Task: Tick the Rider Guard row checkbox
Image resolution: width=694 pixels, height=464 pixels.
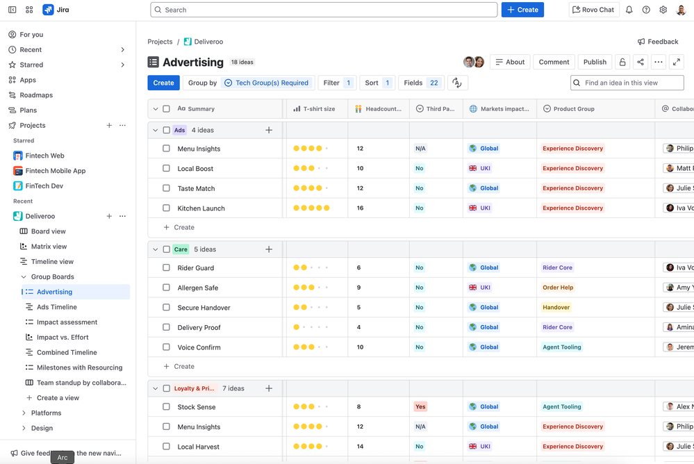Action: [x=166, y=267]
